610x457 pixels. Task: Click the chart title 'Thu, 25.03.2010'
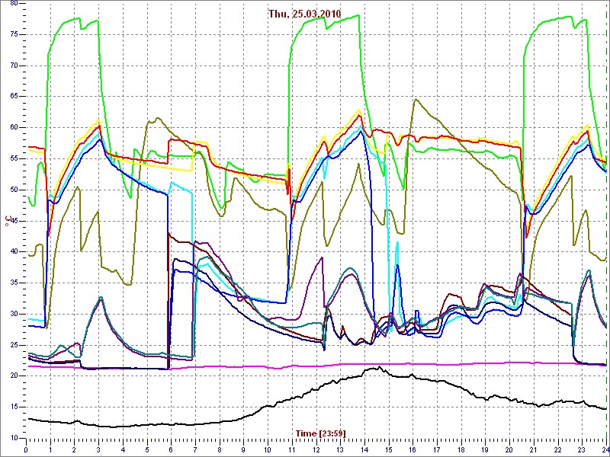304,14
